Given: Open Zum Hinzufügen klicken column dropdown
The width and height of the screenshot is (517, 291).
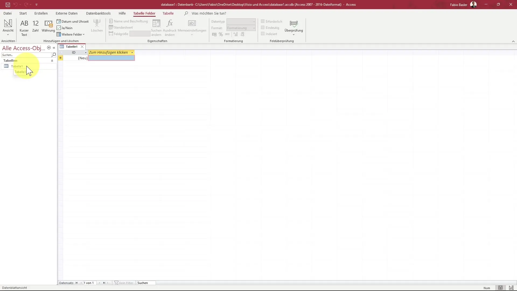Looking at the screenshot, I should tap(132, 53).
